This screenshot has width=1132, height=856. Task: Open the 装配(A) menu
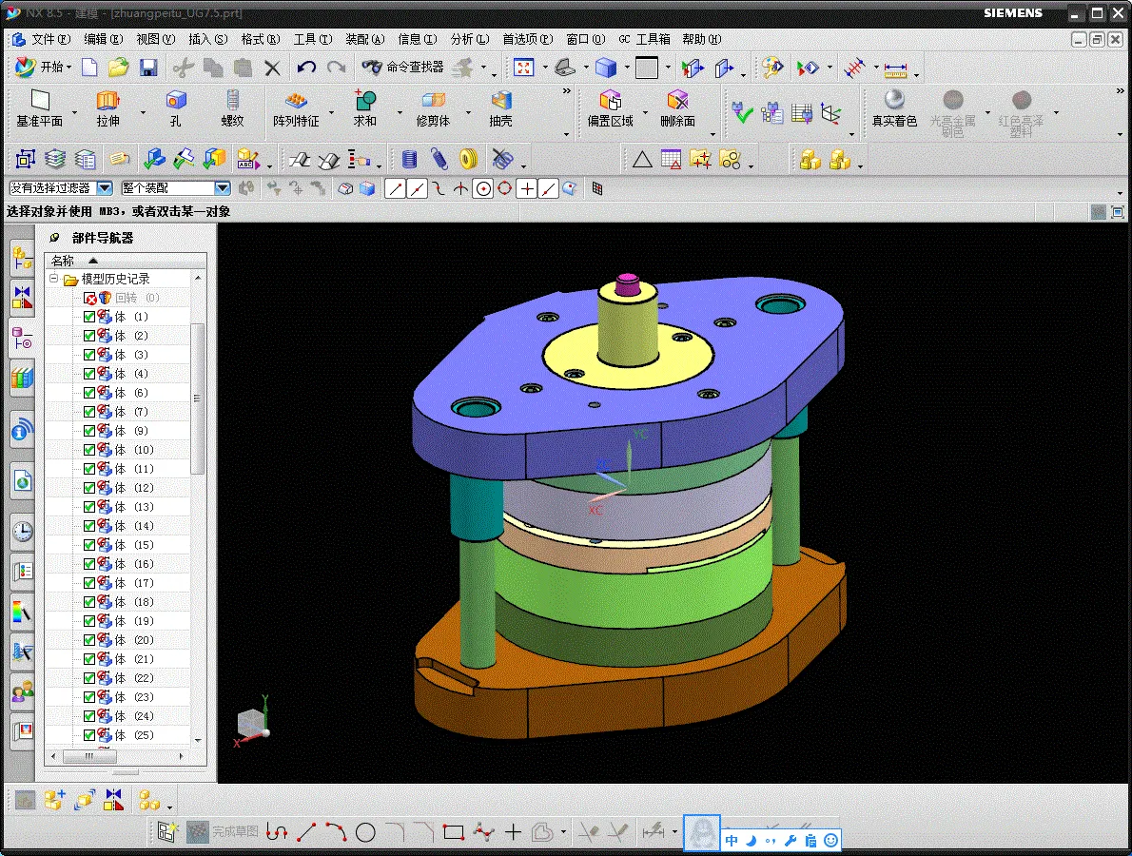pos(365,39)
